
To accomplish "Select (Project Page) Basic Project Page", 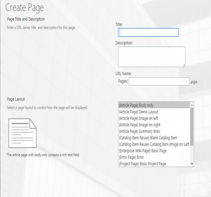I will pos(154,164).
